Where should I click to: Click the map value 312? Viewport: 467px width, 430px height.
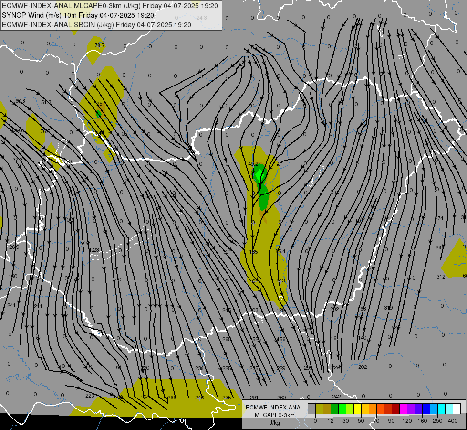point(441,277)
